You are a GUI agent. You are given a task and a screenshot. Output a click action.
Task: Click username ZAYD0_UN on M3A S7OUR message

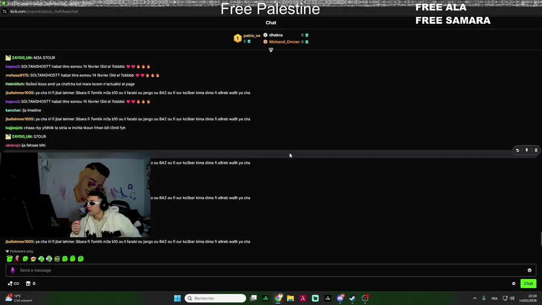pyautogui.click(x=22, y=58)
